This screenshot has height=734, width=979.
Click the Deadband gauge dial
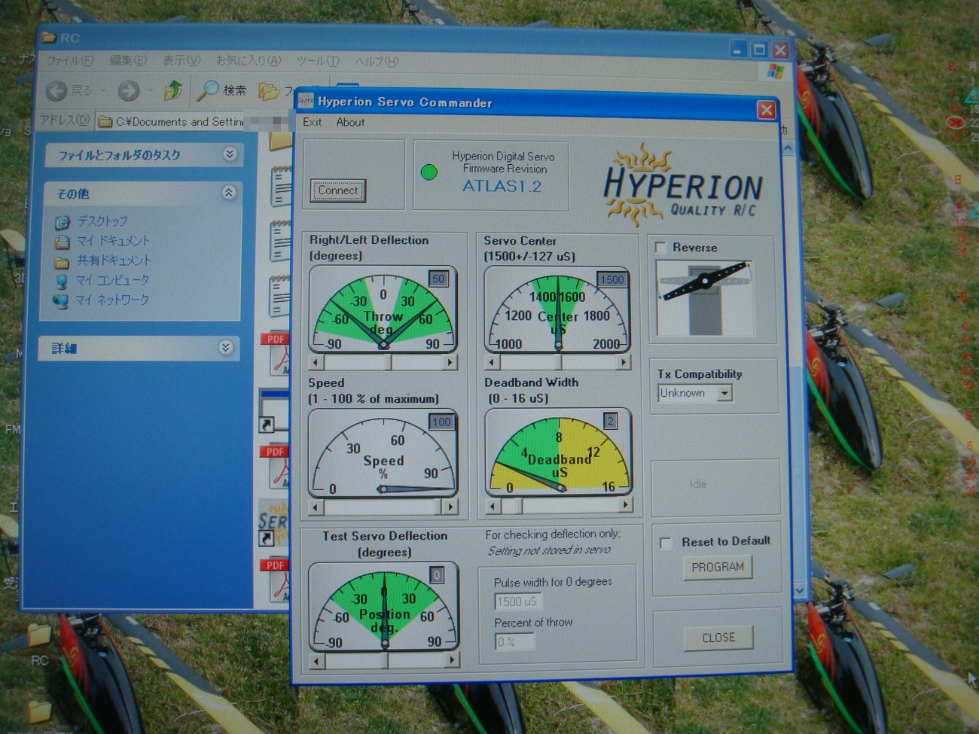pos(558,452)
